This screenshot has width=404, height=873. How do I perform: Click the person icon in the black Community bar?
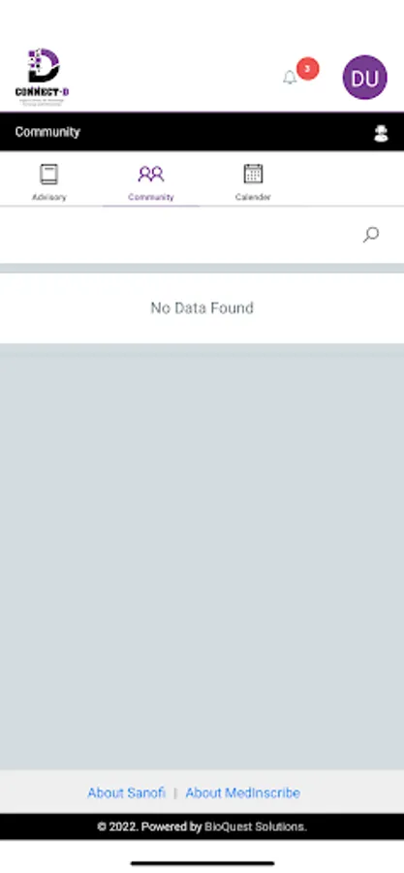[381, 133]
